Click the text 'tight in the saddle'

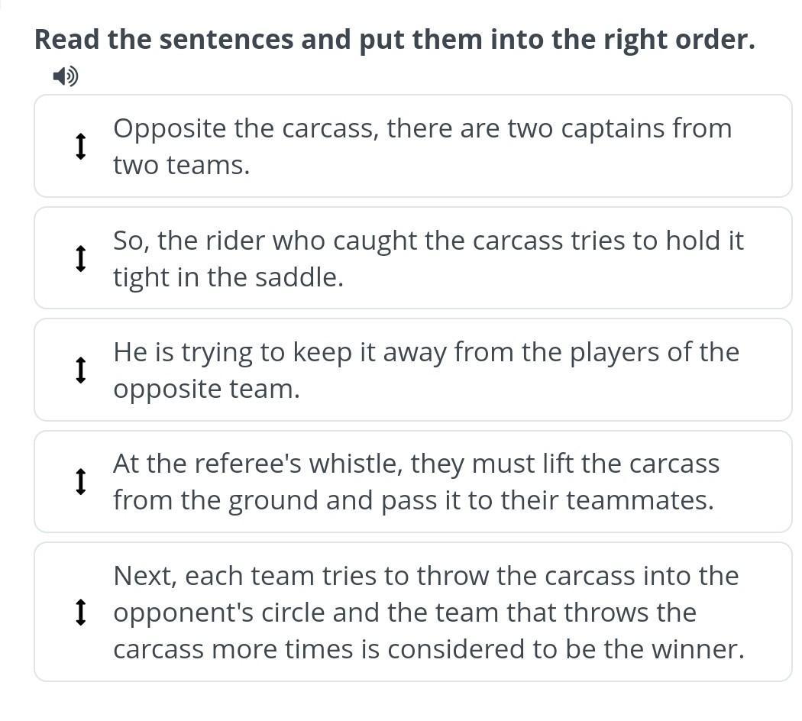click(x=228, y=278)
